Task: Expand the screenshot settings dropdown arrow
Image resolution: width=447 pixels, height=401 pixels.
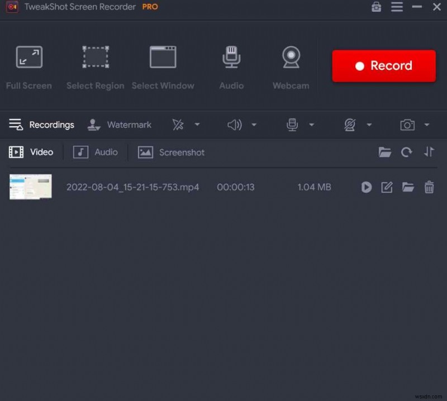Action: [x=427, y=125]
